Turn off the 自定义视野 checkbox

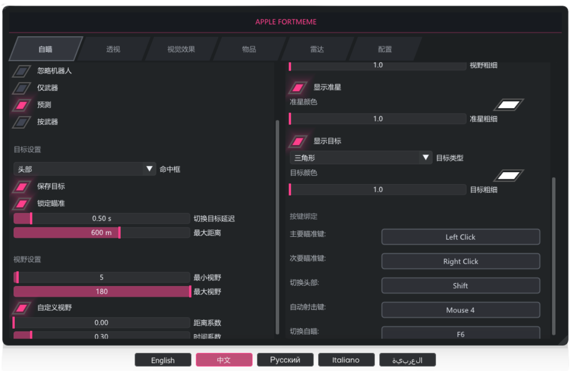(21, 308)
